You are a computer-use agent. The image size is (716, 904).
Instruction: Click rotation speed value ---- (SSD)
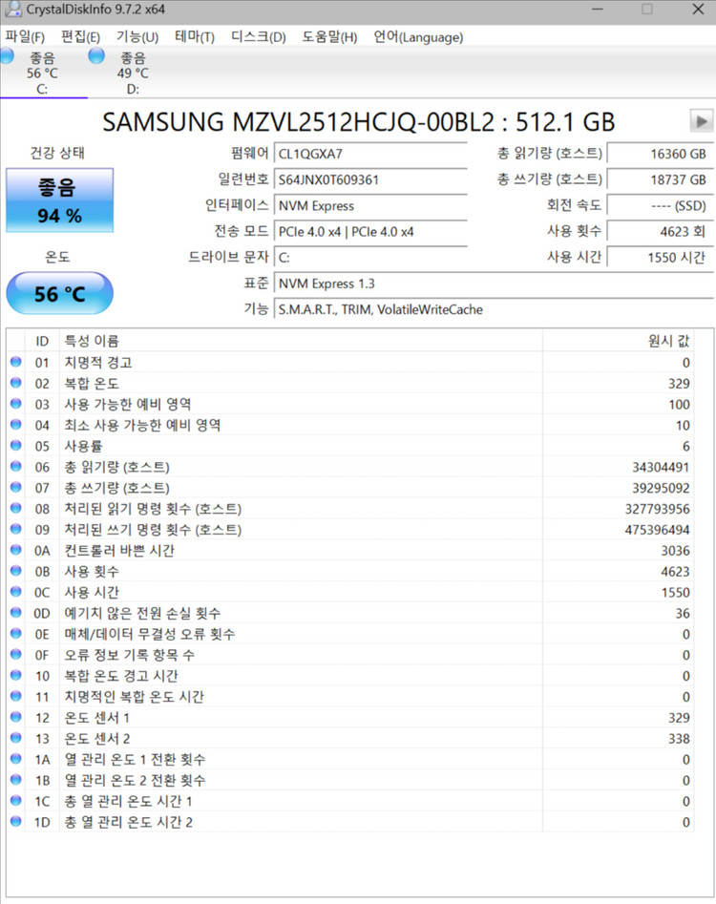point(660,206)
